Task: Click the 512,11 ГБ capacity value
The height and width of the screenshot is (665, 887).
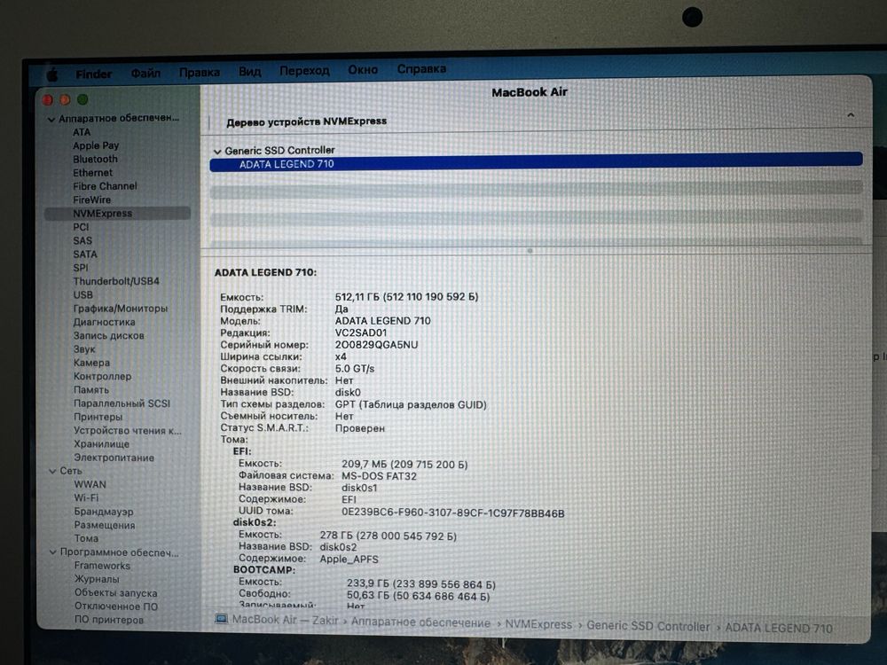Action: pos(406,297)
